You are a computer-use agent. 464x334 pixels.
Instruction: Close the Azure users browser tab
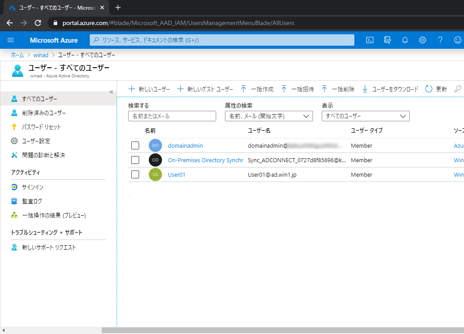point(102,7)
